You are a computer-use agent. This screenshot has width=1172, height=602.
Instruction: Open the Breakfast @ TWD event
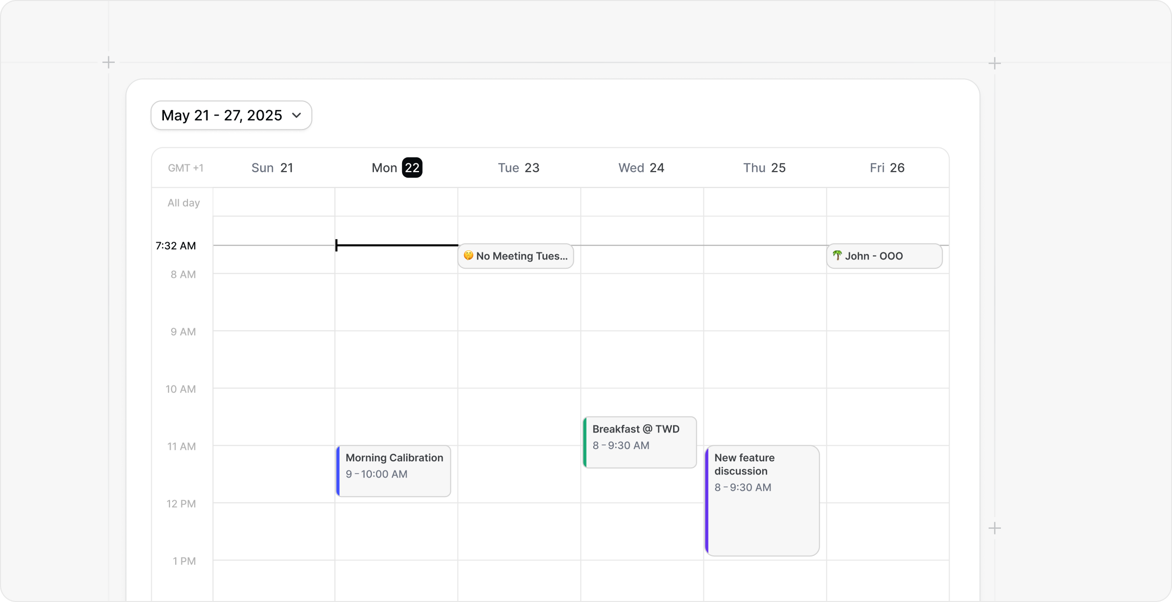(640, 442)
